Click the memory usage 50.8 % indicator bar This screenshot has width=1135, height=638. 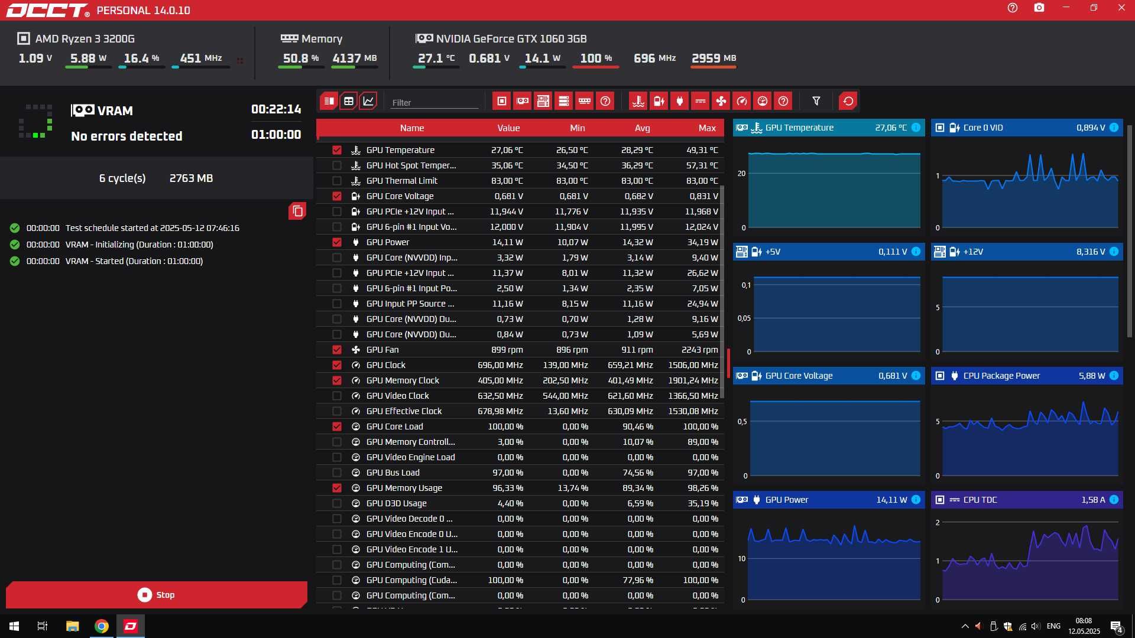[301, 67]
